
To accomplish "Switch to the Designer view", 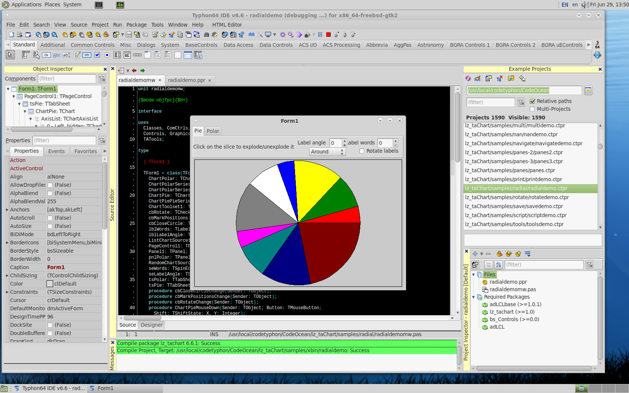I will [152, 325].
